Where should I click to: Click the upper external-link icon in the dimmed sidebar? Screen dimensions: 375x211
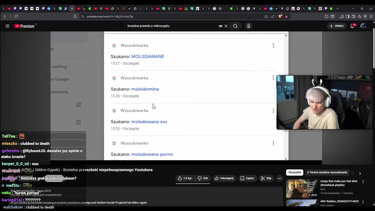coord(79,105)
